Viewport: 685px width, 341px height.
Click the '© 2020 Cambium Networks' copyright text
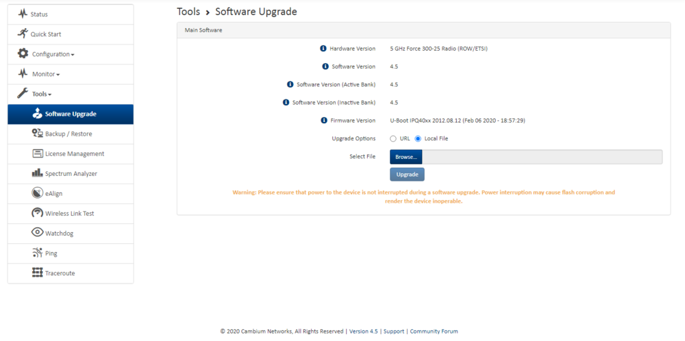click(282, 331)
